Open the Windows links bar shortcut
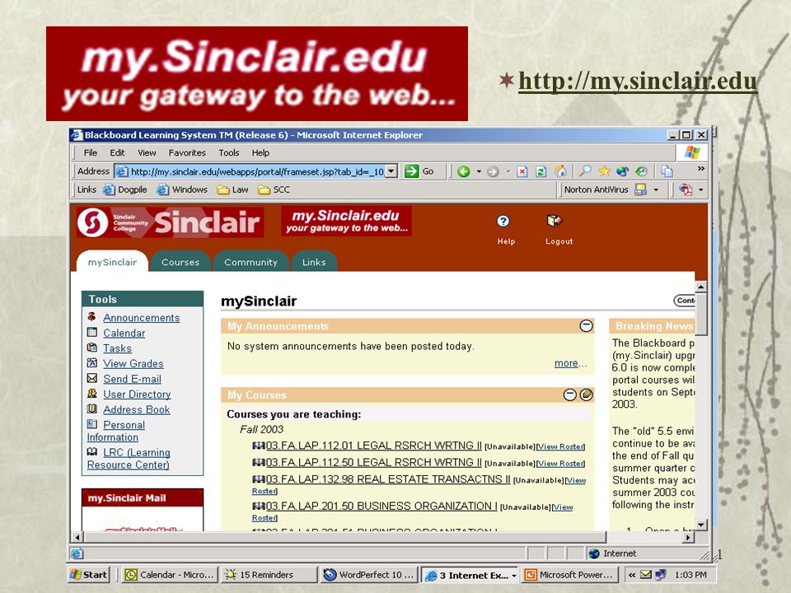Screen dimensions: 791x593 pos(182,189)
